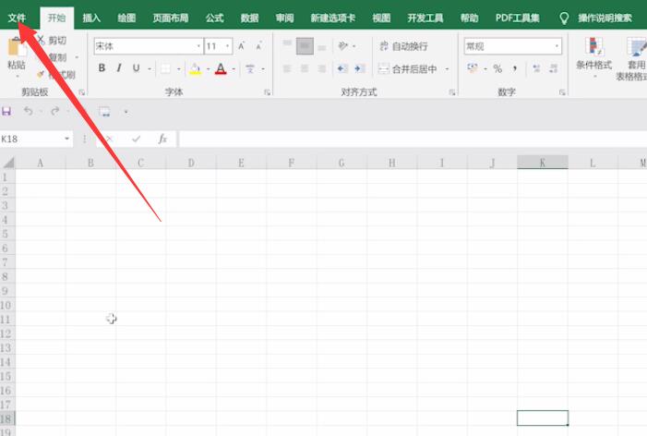Click the comma style icon
Image resolution: width=647 pixels, height=436 pixels.
pyautogui.click(x=514, y=68)
